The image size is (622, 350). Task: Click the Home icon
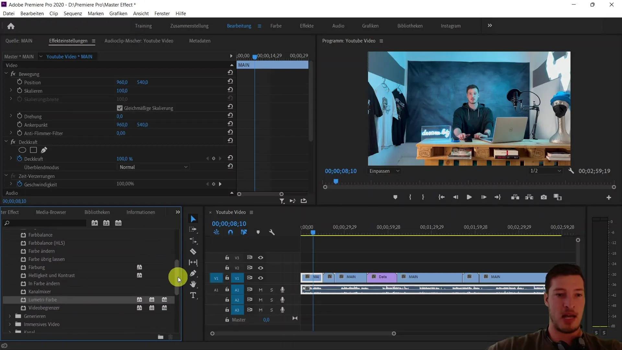[x=11, y=26]
